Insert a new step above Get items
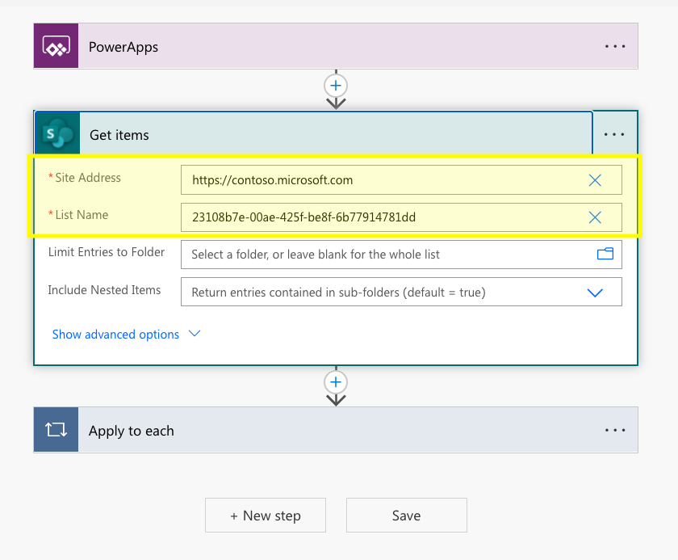678x560 pixels. pos(335,86)
